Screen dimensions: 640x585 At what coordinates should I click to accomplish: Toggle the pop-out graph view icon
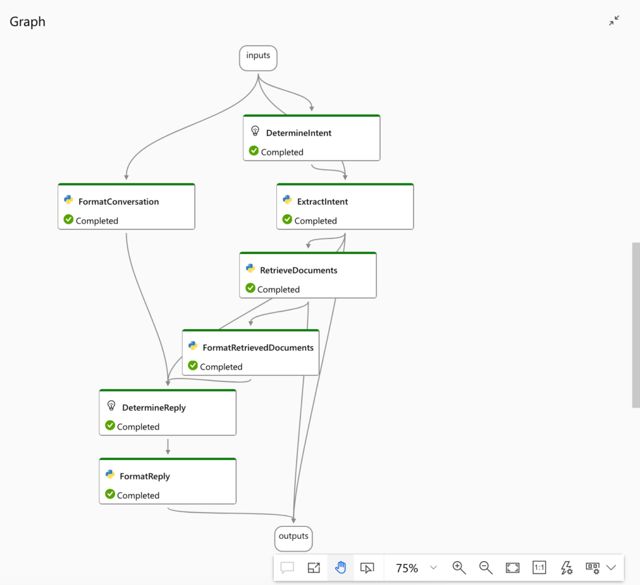pos(314,568)
